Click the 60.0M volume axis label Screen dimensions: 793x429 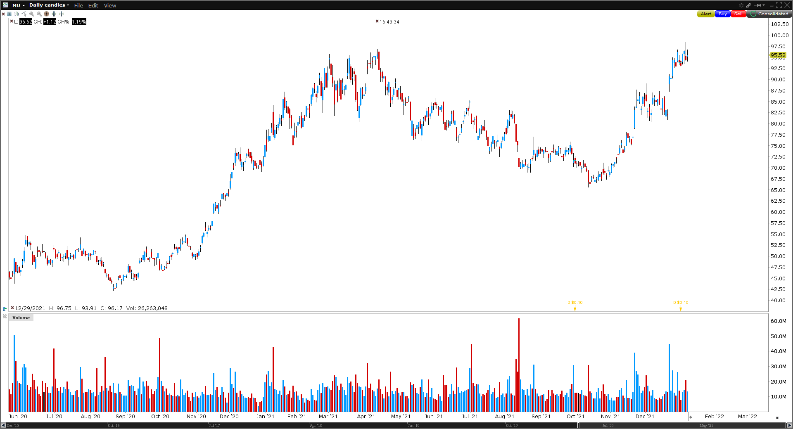coord(779,321)
